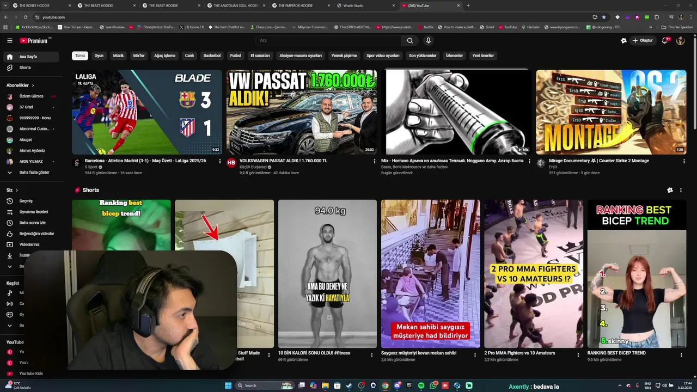Viewport: 697px width, 392px height.
Task: Select the Yeni öneriler filter chip
Action: point(483,56)
